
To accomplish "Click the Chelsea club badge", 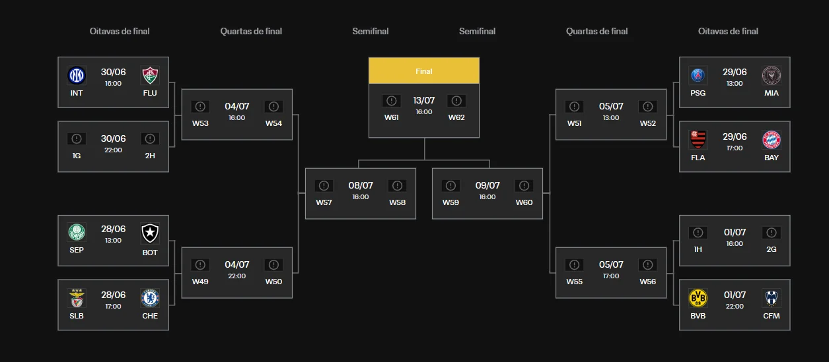I will coord(150,298).
